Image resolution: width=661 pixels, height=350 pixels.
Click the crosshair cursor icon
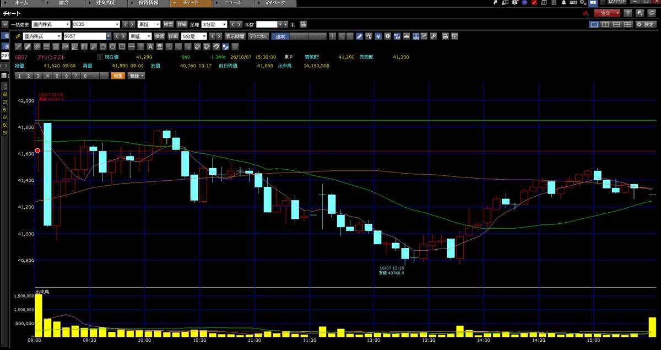332,36
